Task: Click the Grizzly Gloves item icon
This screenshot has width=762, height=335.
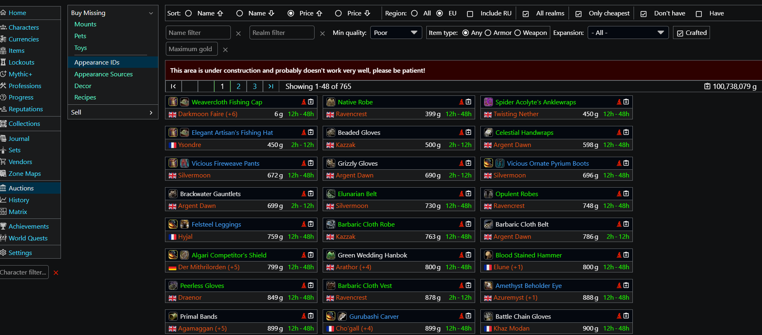Action: [331, 163]
